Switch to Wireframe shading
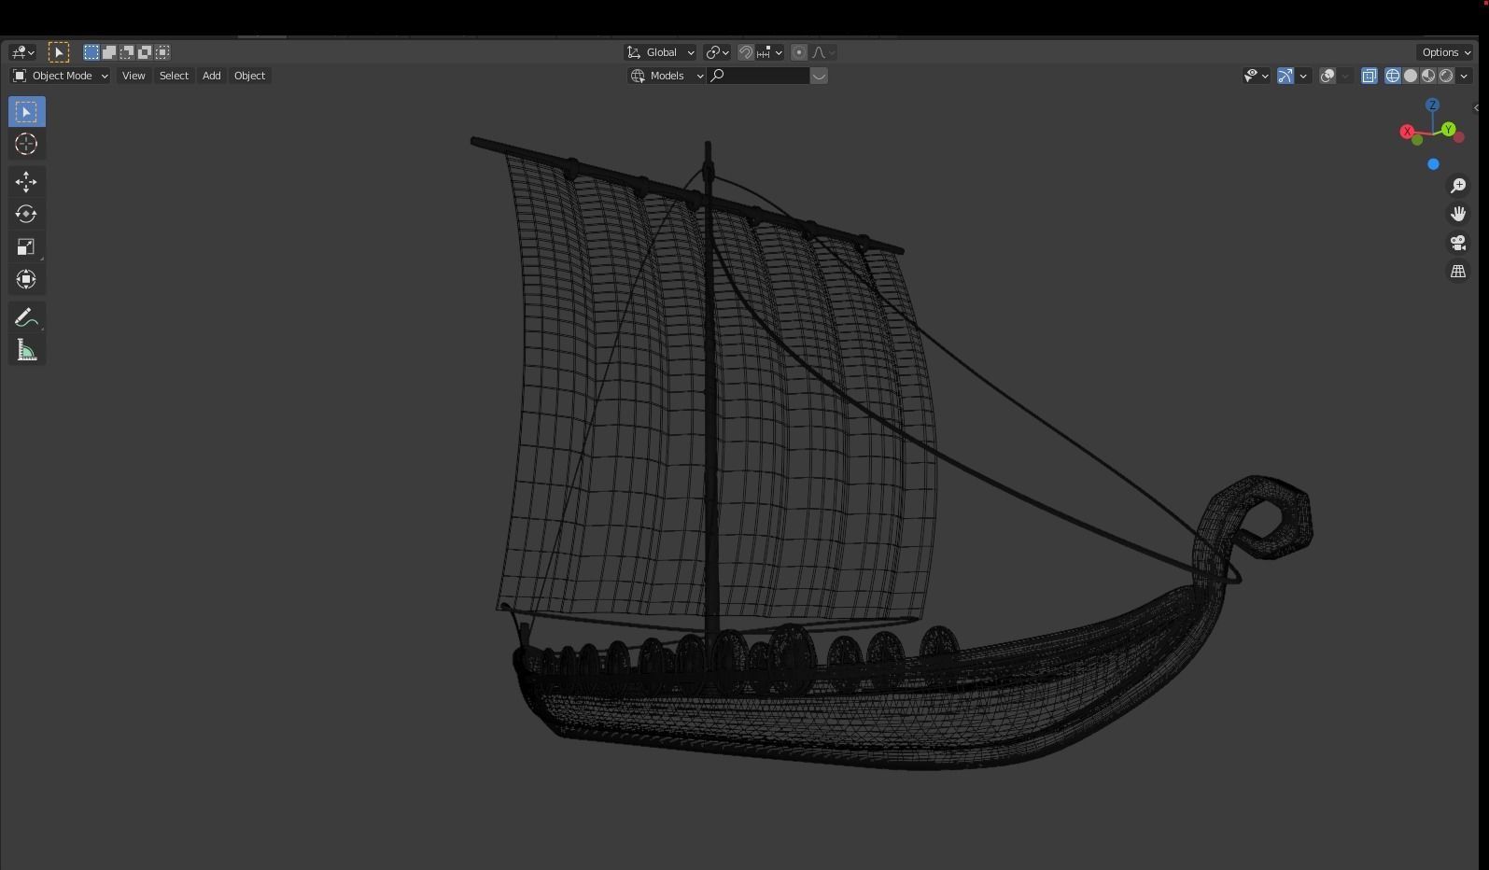The width and height of the screenshot is (1489, 870). point(1392,76)
